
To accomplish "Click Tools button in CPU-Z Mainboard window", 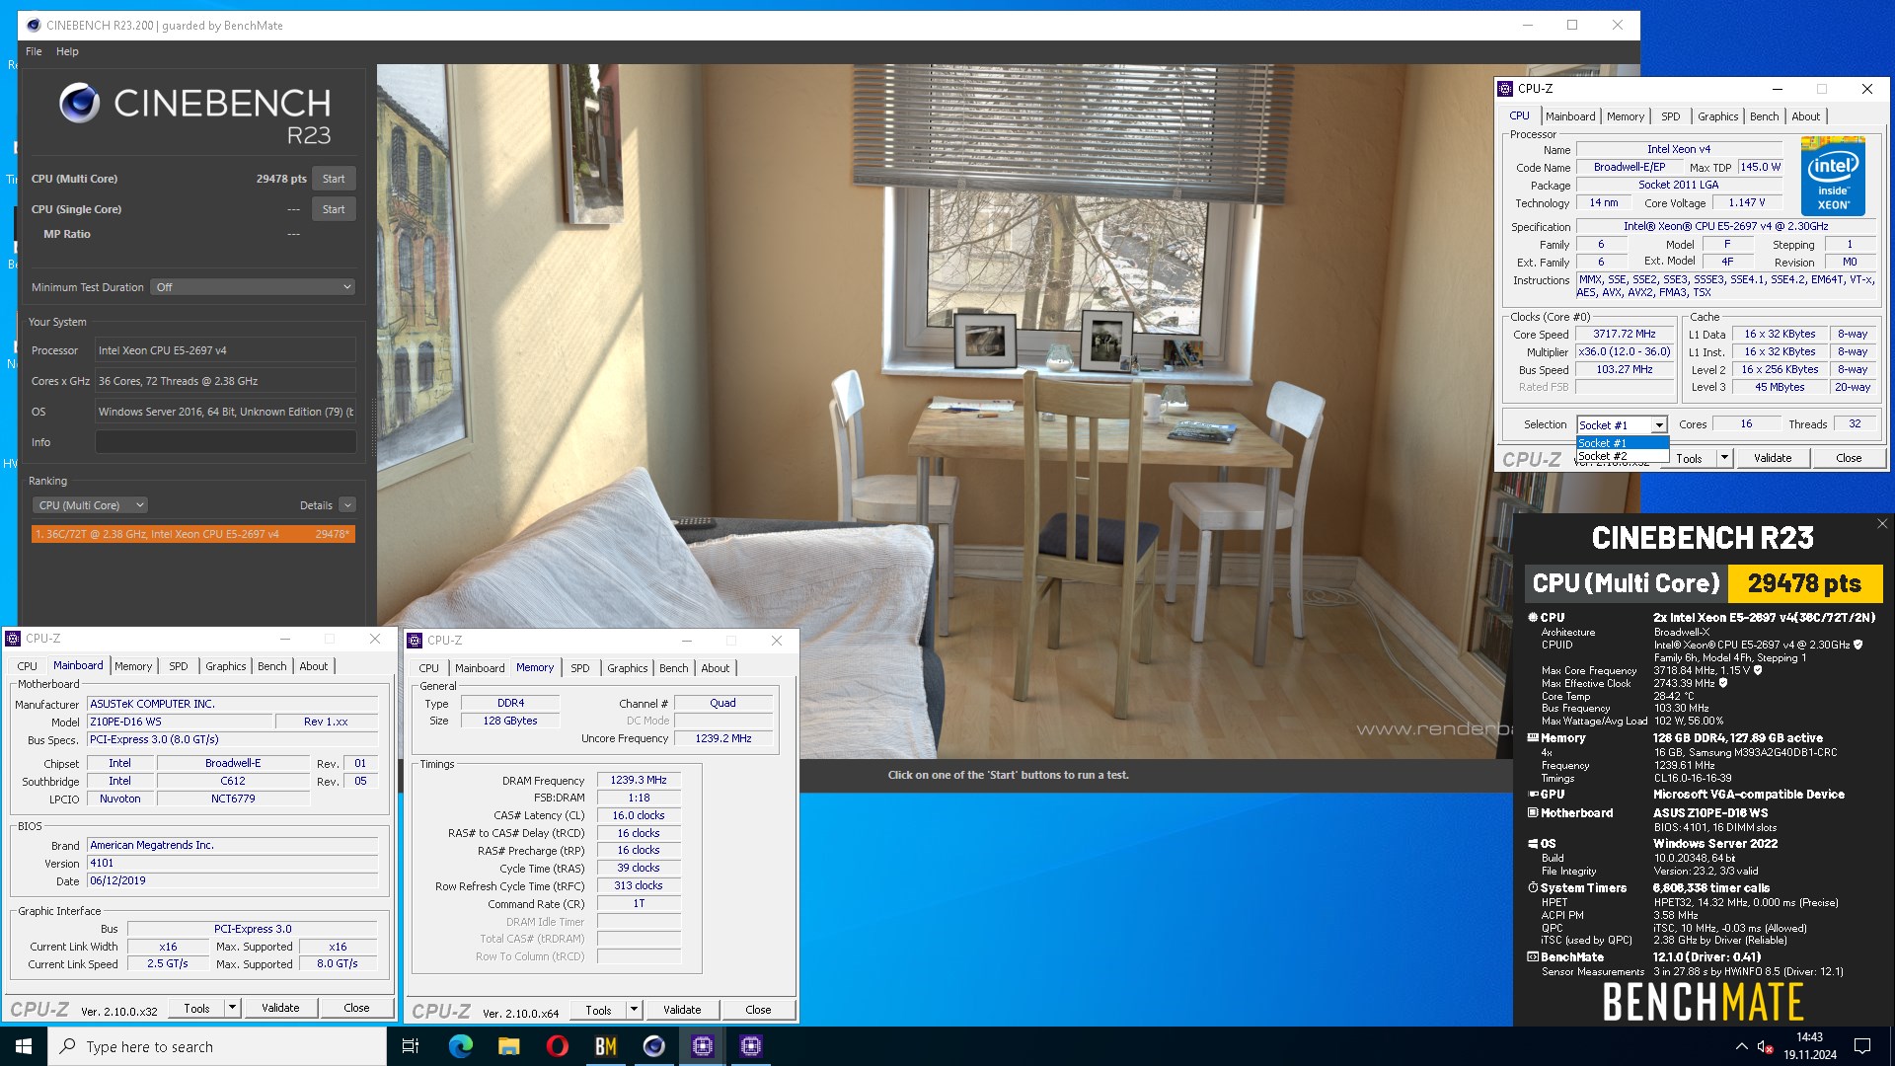I will [196, 1008].
